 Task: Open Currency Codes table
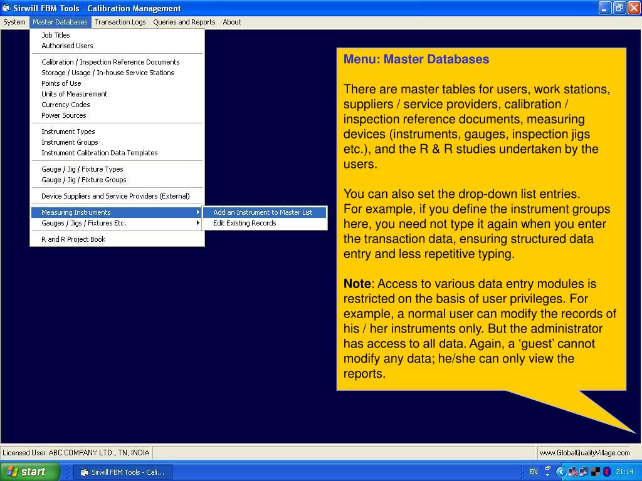point(117,105)
